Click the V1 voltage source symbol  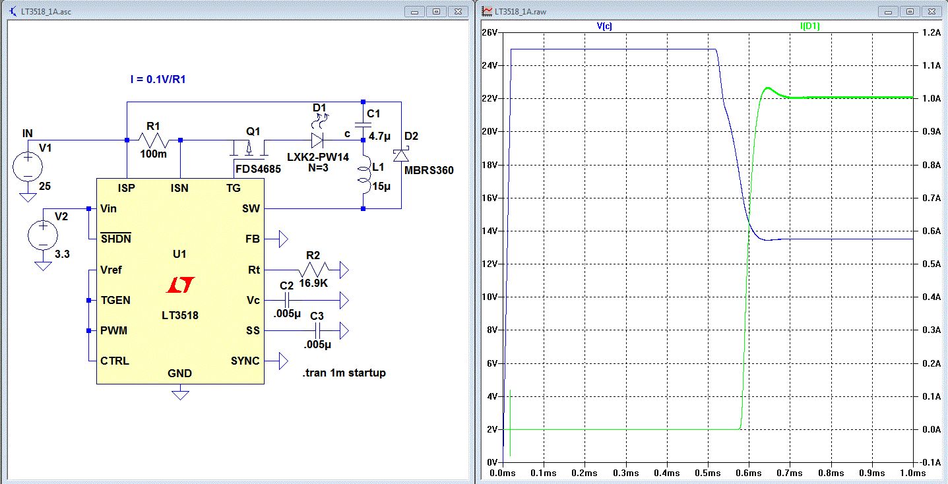[28, 166]
